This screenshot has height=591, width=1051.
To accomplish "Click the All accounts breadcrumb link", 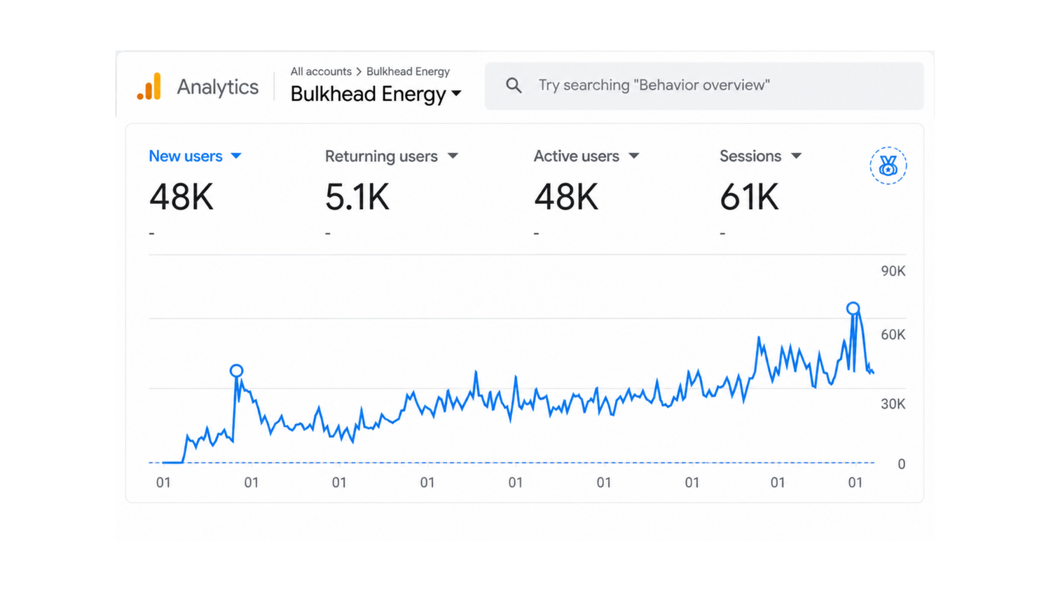I will tap(321, 72).
